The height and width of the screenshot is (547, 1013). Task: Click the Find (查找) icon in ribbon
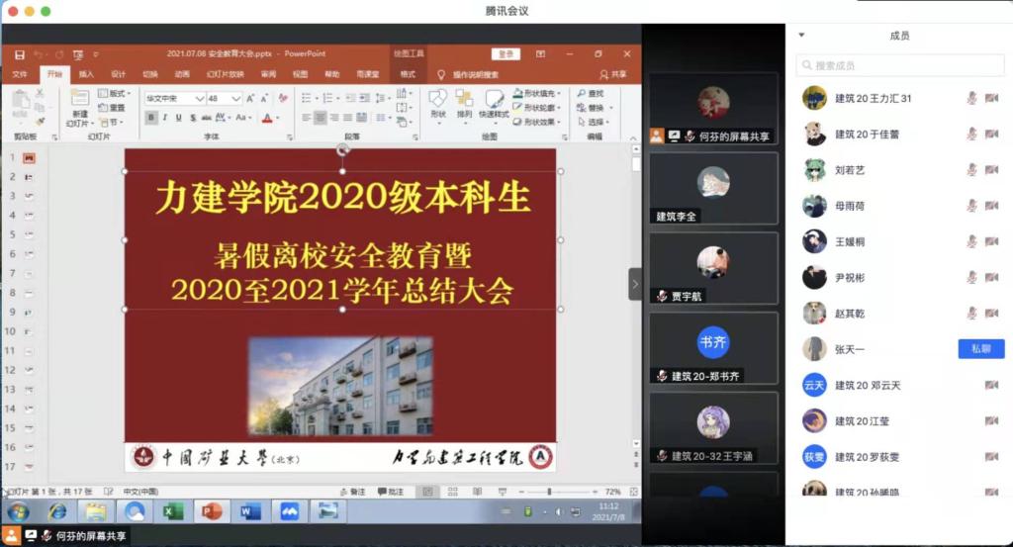pos(589,94)
